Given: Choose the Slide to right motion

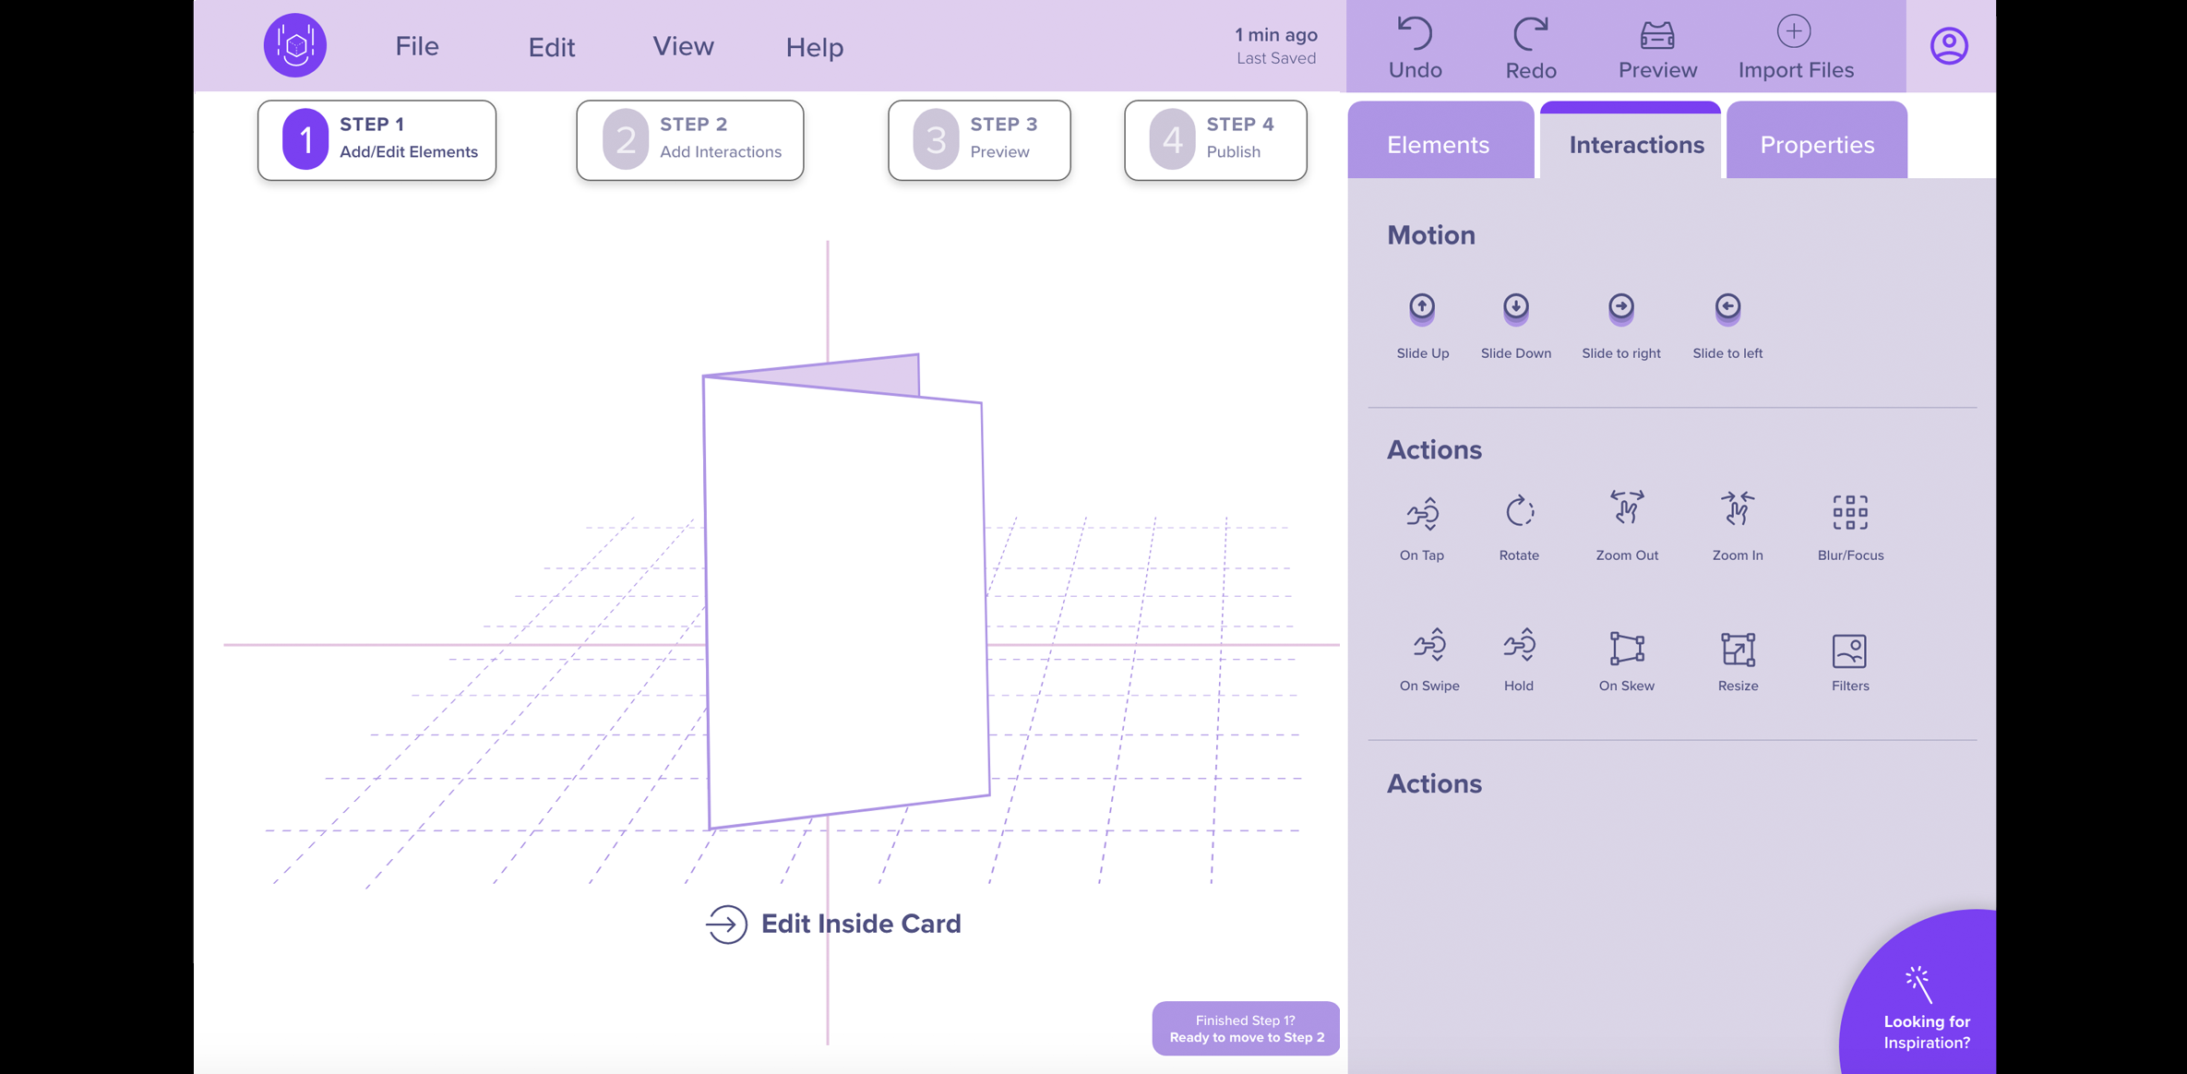Looking at the screenshot, I should pos(1620,309).
